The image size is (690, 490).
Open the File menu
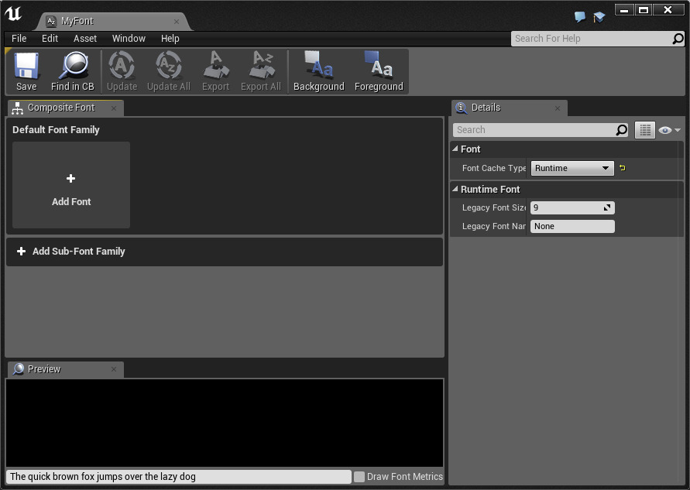click(19, 38)
